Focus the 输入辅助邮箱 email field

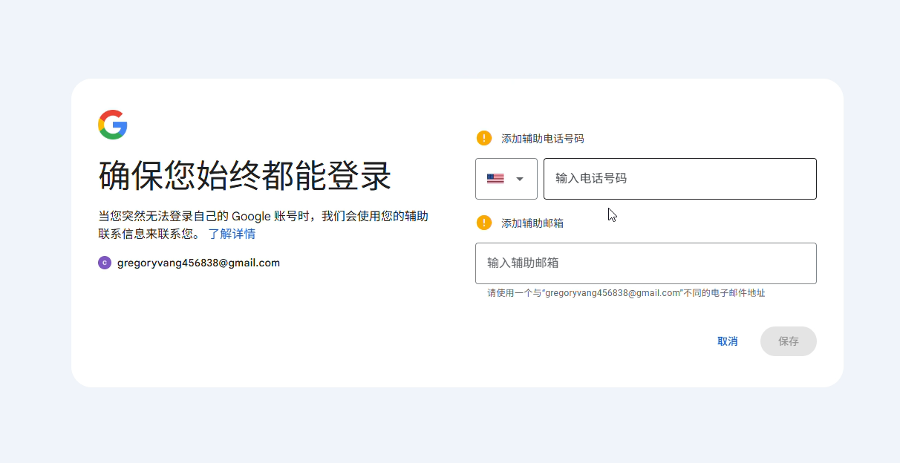coord(645,263)
